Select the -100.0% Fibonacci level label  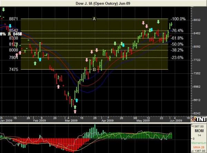coord(179,19)
